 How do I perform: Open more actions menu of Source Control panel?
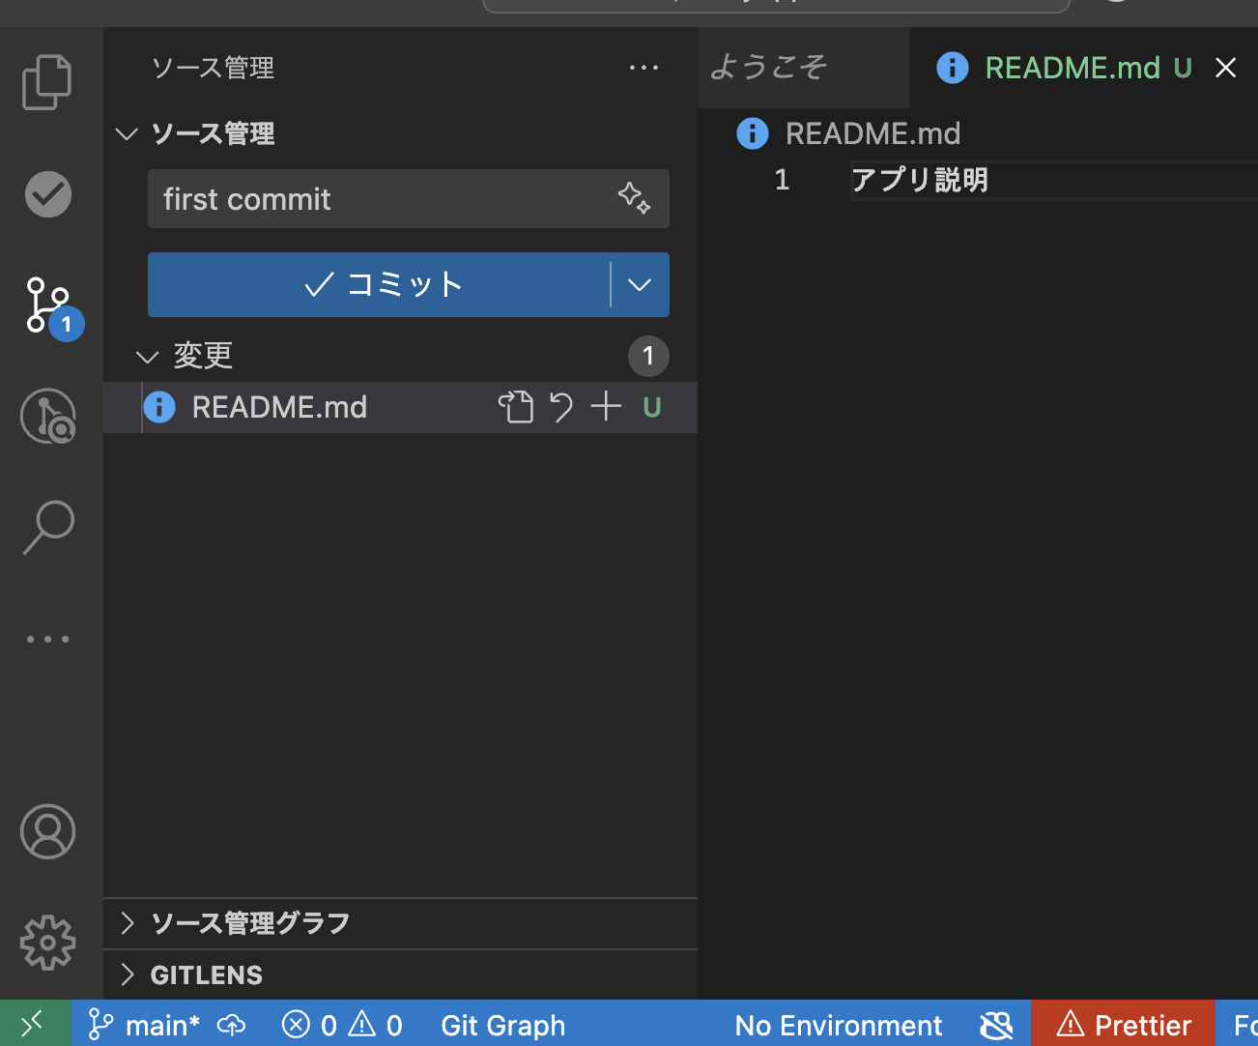(x=643, y=68)
